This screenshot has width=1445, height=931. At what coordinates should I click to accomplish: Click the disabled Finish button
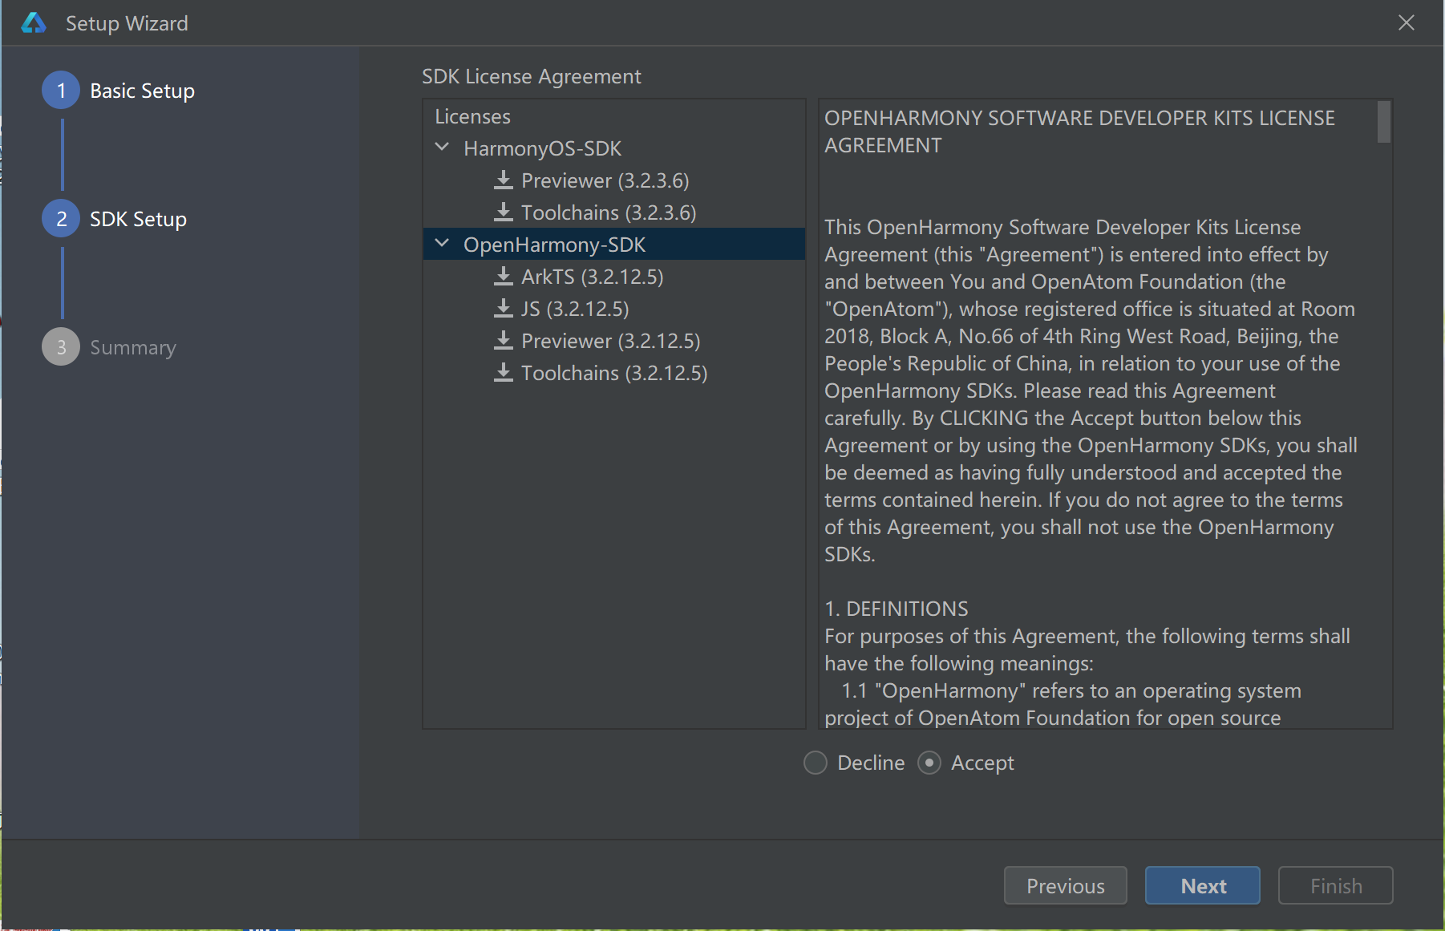(x=1336, y=885)
